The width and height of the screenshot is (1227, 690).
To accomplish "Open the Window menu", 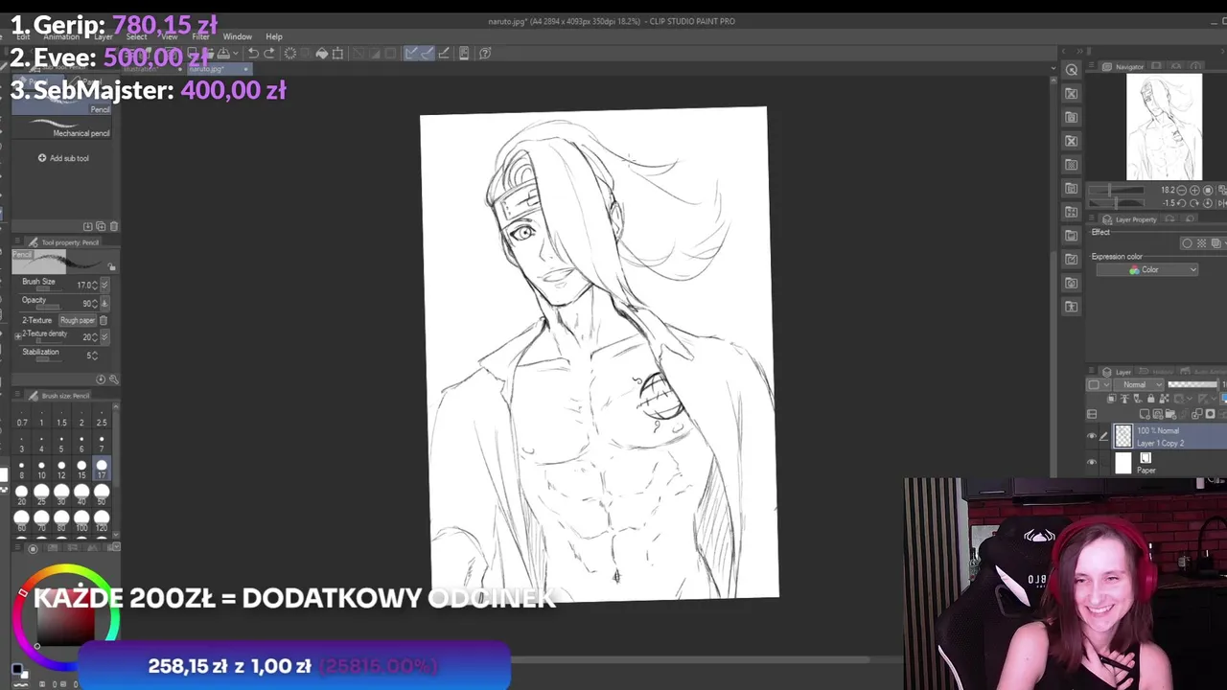I will coord(237,36).
